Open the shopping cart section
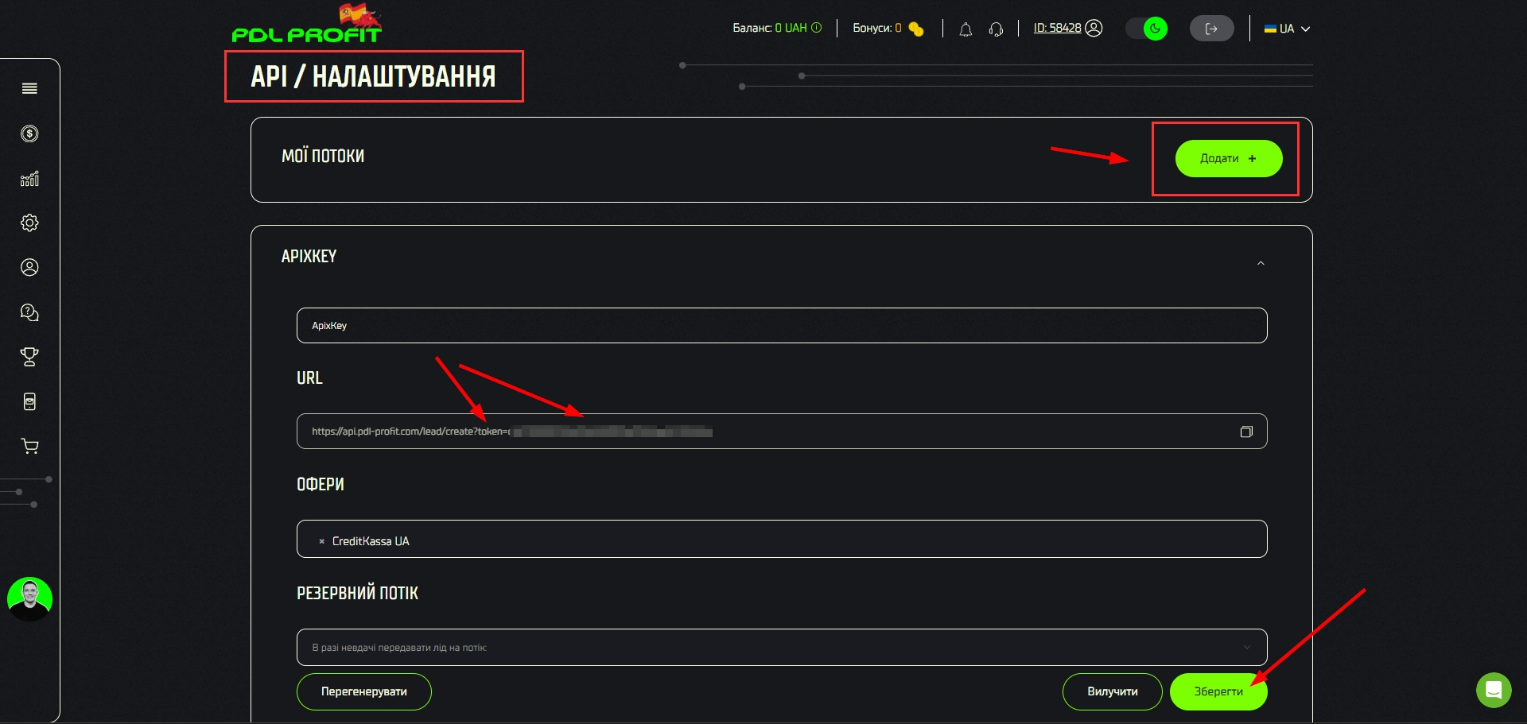Image resolution: width=1527 pixels, height=724 pixels. (29, 447)
